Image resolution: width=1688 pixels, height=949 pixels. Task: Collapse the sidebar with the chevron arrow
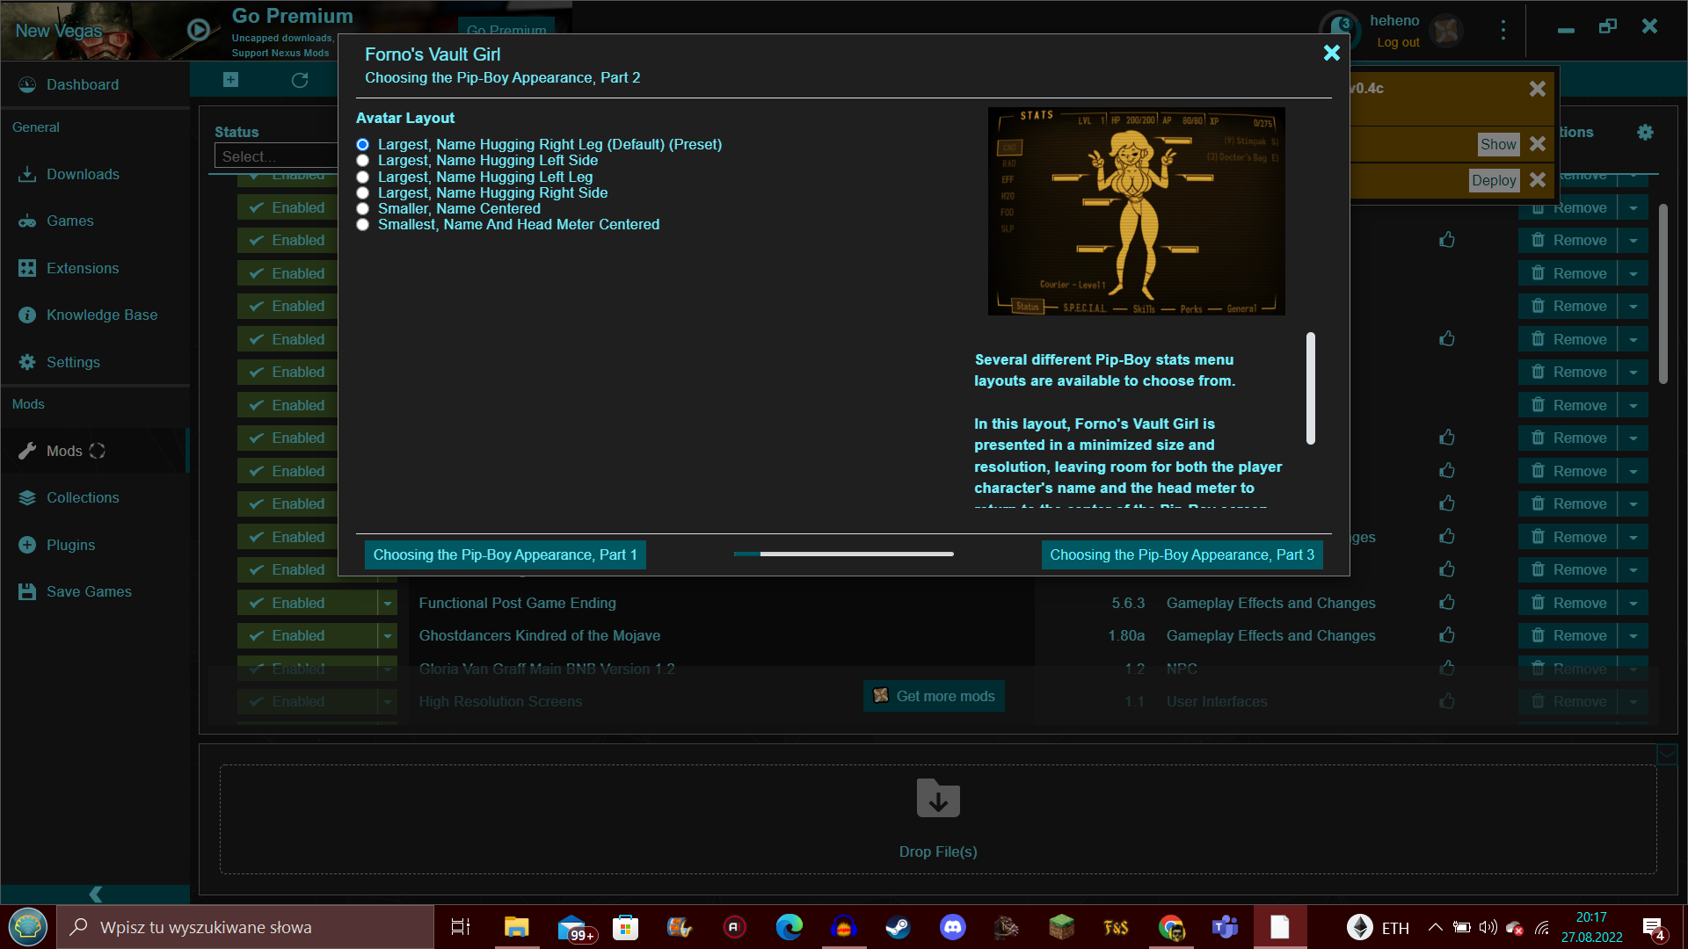[96, 894]
